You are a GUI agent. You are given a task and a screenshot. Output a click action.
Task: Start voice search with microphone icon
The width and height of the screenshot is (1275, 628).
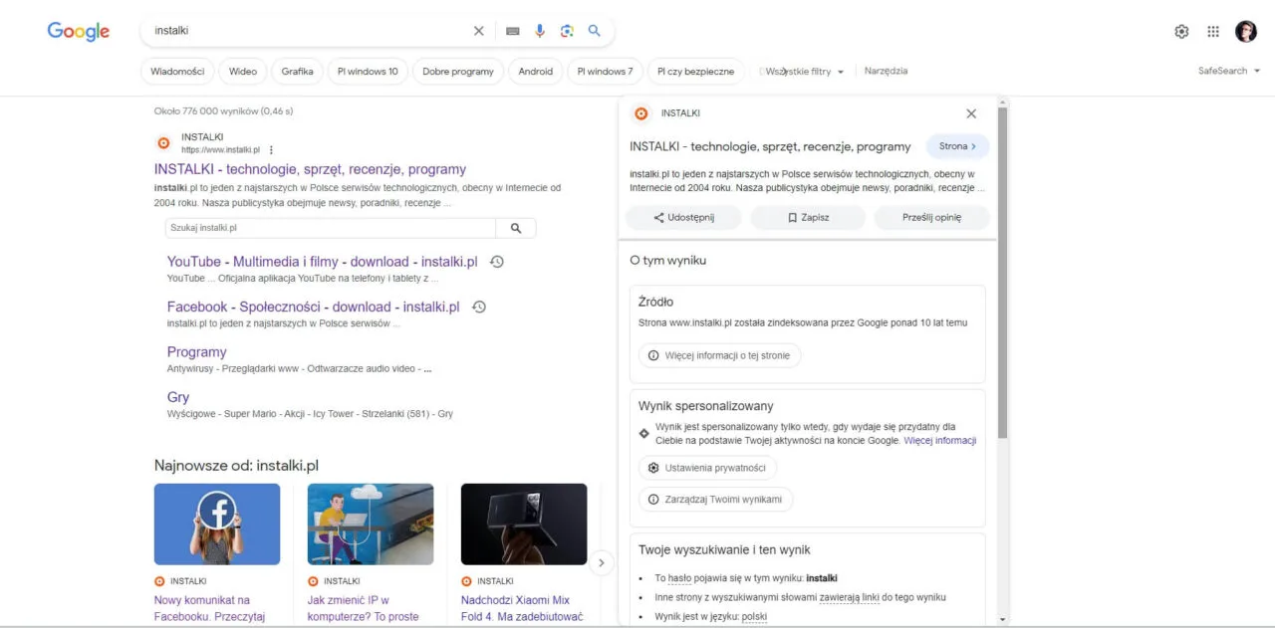pyautogui.click(x=540, y=31)
